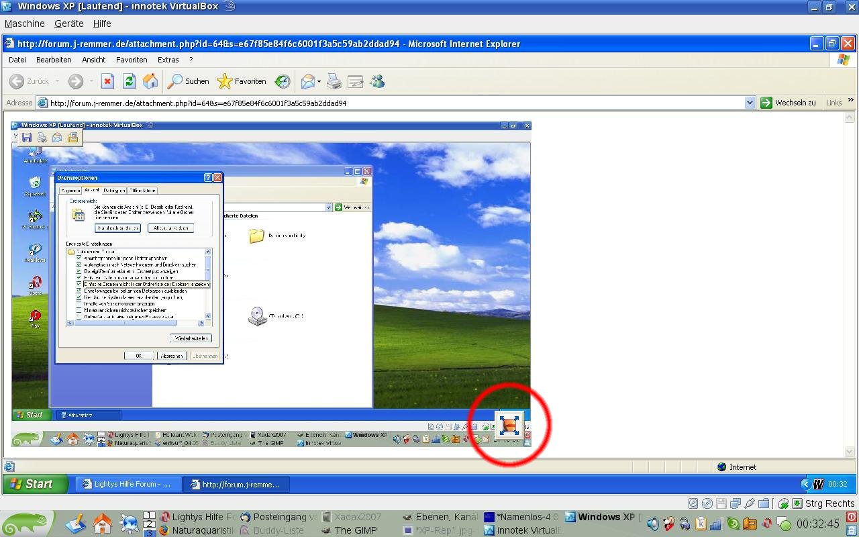Open the Maschine menu in VirtualBox

[25, 23]
